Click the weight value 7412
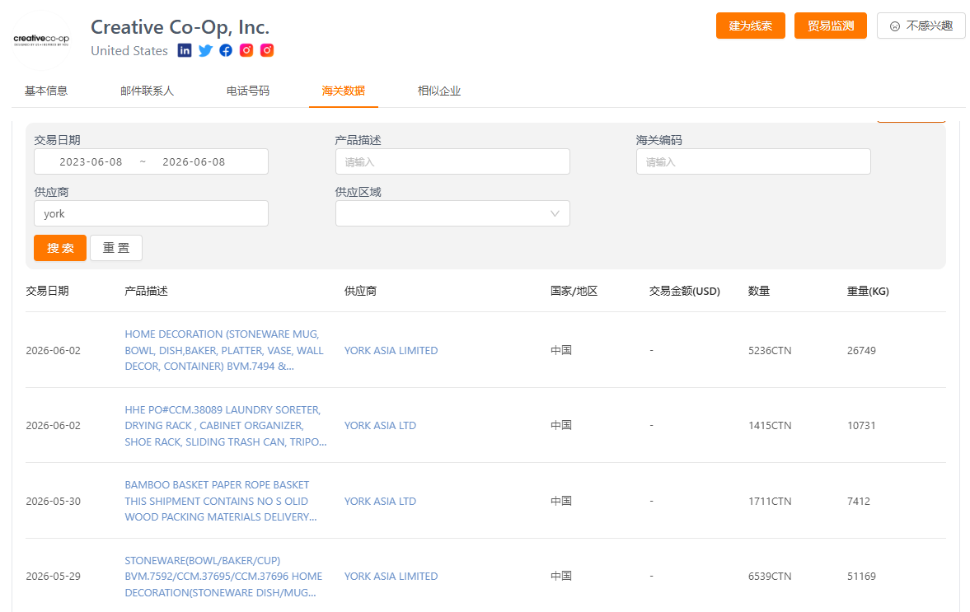970x612 pixels. tap(859, 502)
